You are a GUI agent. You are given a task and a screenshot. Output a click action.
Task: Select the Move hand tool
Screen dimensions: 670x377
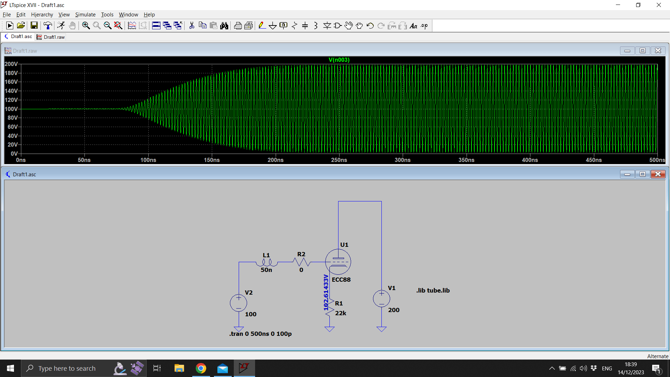[348, 25]
